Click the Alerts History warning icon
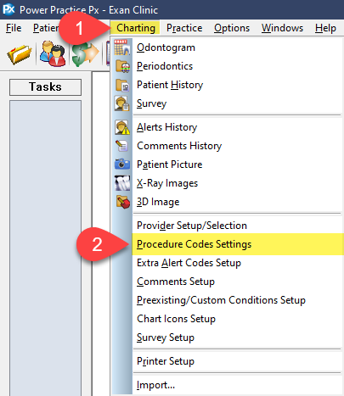Screen dimensions: 344x396 pyautogui.click(x=122, y=127)
